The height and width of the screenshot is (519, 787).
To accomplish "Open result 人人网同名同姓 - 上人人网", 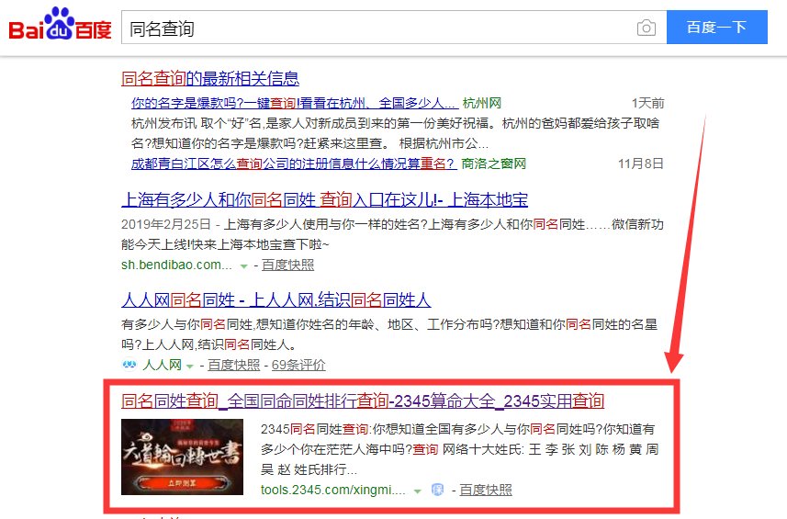I will coord(276,300).
